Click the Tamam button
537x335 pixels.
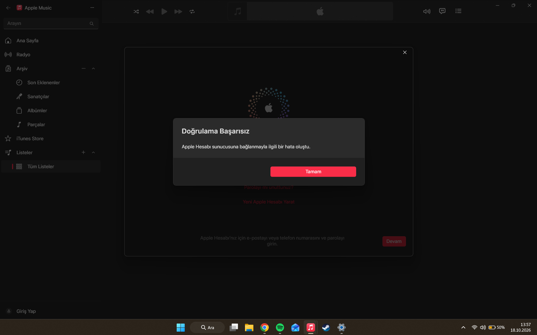[313, 172]
